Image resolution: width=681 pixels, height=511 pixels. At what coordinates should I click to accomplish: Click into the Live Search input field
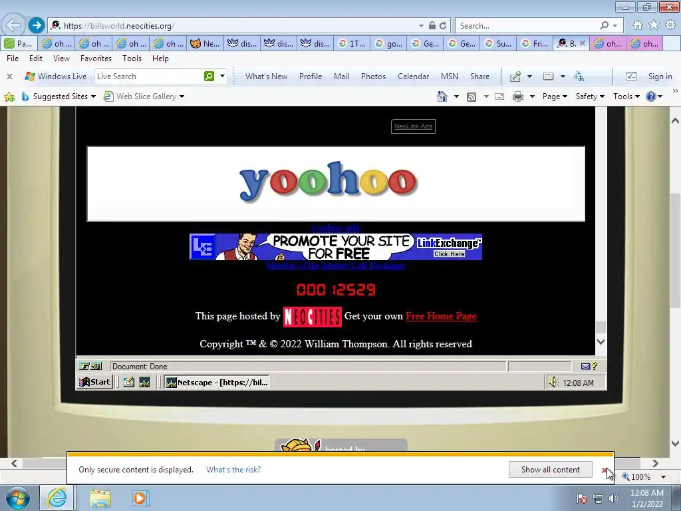[x=148, y=77]
